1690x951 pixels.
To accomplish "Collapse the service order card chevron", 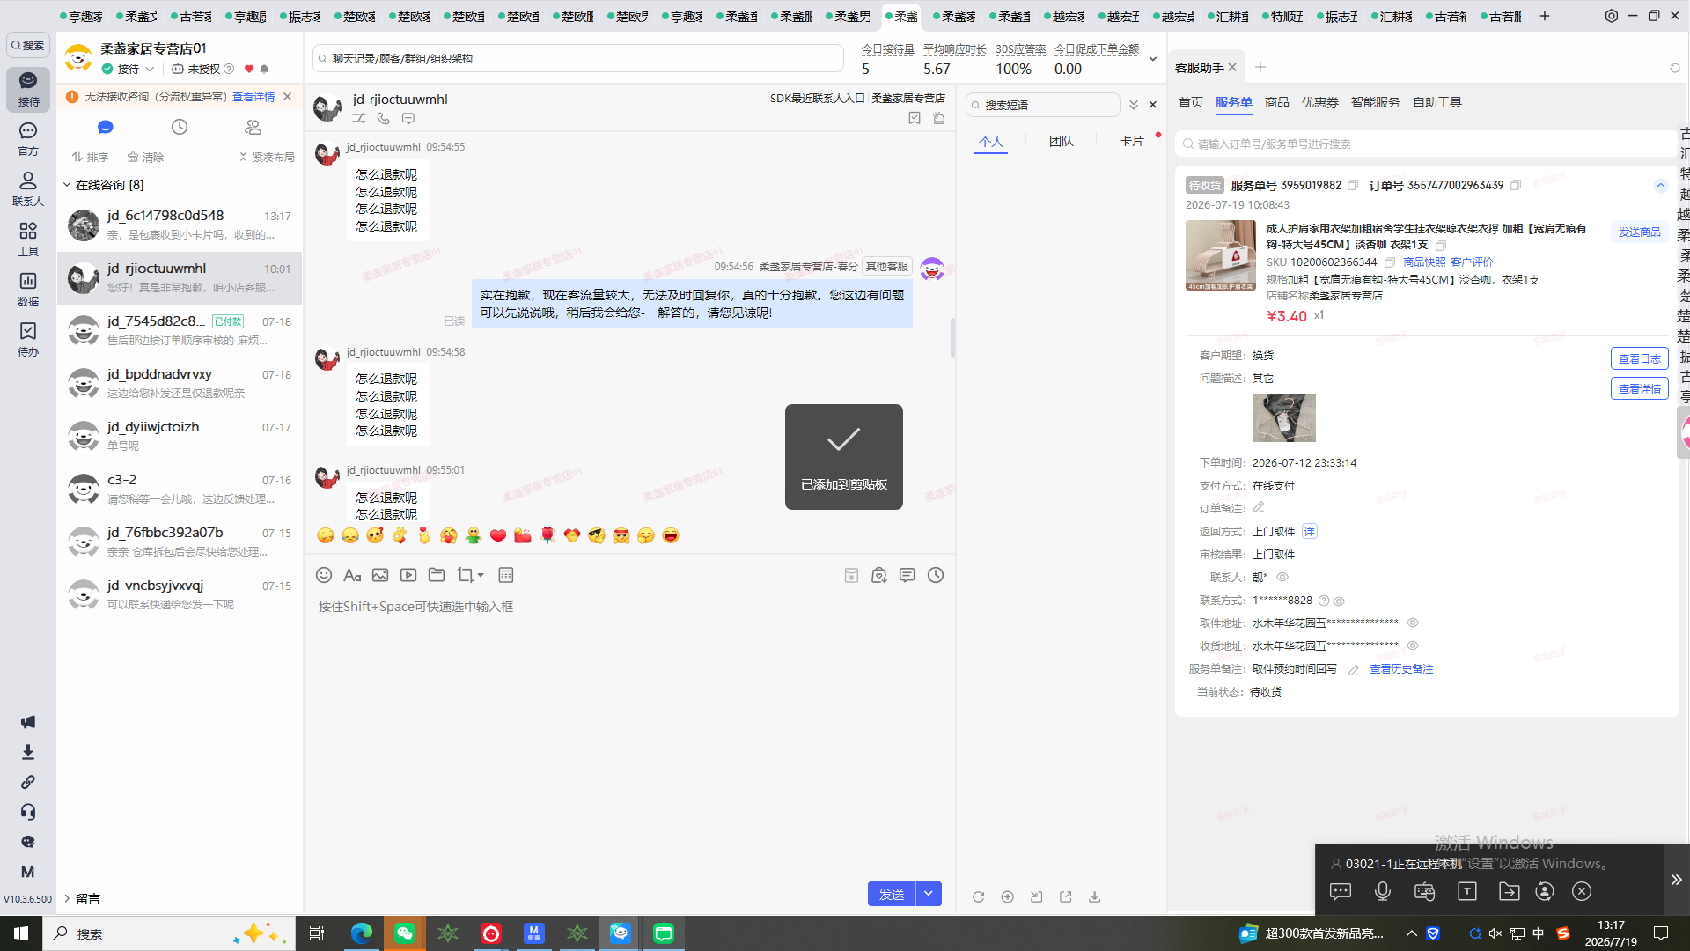I will [x=1660, y=185].
